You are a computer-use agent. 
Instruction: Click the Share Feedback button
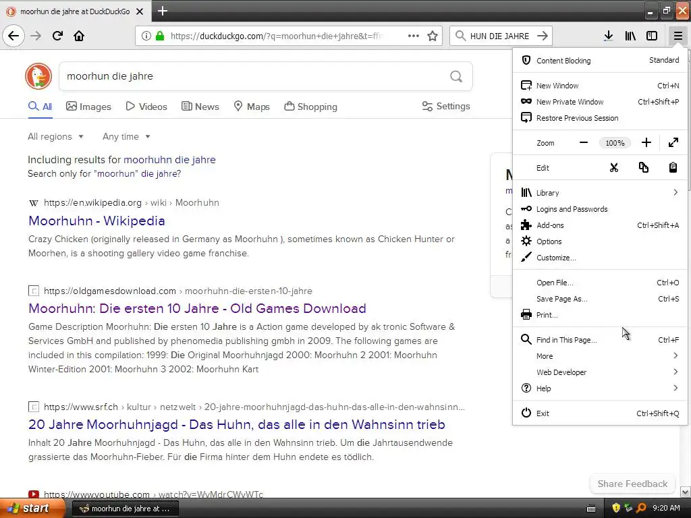click(x=632, y=484)
